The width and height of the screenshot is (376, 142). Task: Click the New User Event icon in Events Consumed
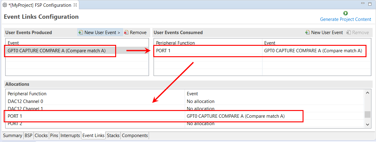point(307,32)
